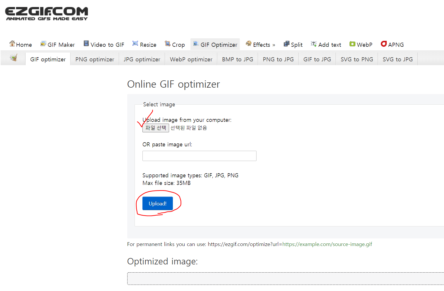Click the Max file size: 35MB text
The width and height of the screenshot is (444, 291).
[x=166, y=183]
